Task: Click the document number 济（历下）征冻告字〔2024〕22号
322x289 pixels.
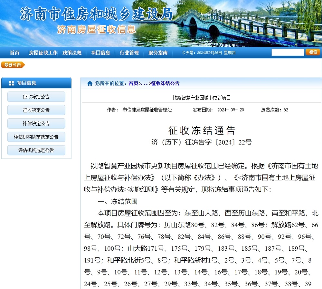Action: pyautogui.click(x=202, y=142)
